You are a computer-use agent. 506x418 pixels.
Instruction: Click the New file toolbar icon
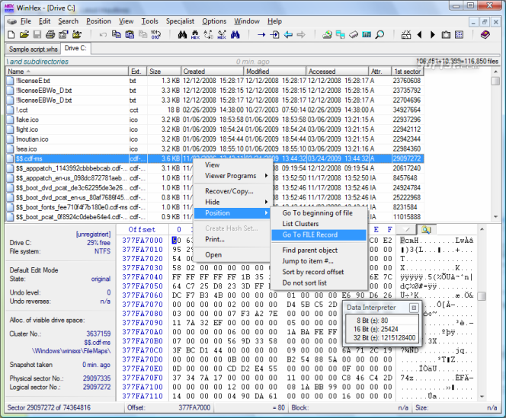11,34
